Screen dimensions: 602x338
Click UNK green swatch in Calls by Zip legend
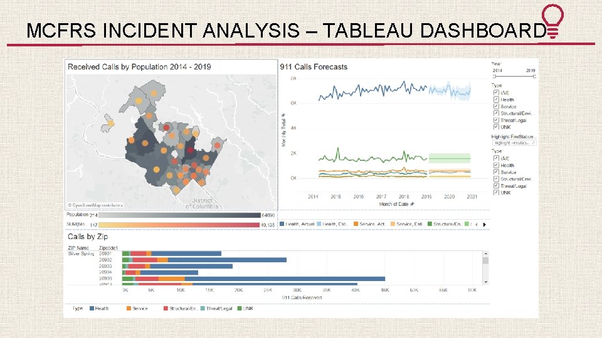240,309
